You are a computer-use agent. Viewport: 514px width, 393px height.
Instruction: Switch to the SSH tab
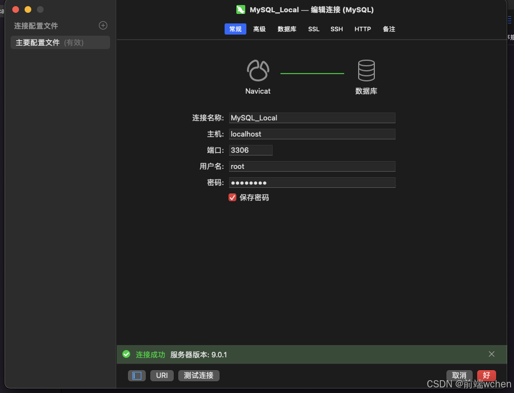click(337, 29)
